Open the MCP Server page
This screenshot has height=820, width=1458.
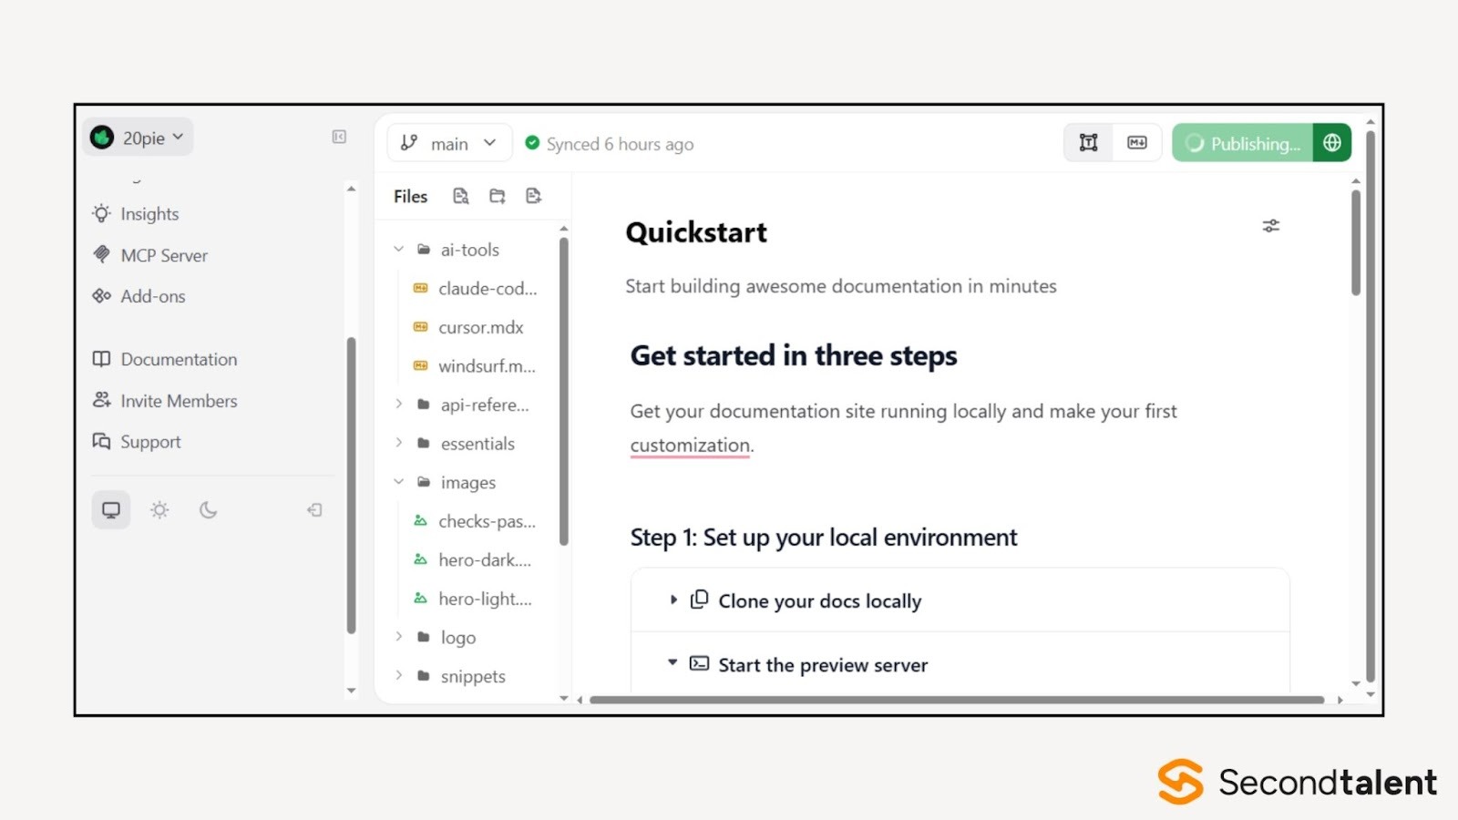tap(164, 255)
